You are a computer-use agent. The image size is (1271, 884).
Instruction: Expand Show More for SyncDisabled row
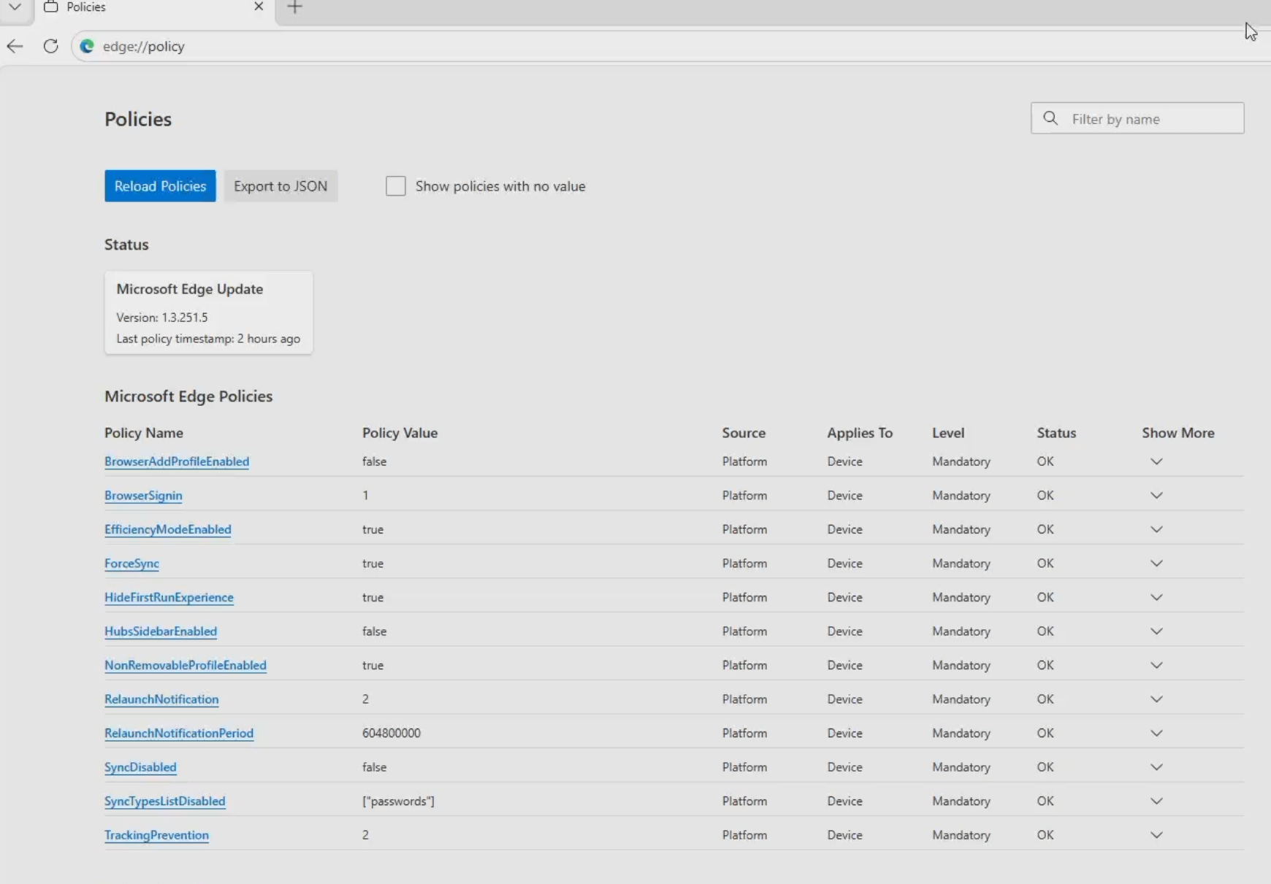coord(1156,767)
